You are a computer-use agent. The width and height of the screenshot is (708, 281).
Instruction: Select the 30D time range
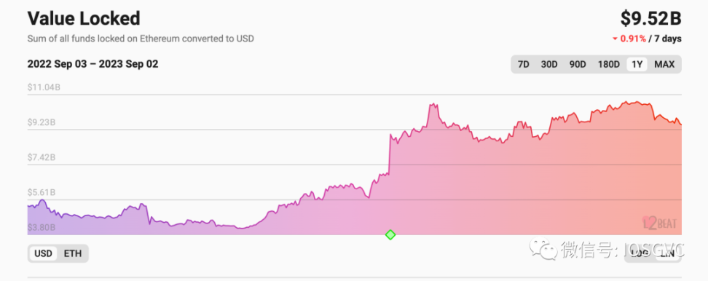tap(549, 64)
